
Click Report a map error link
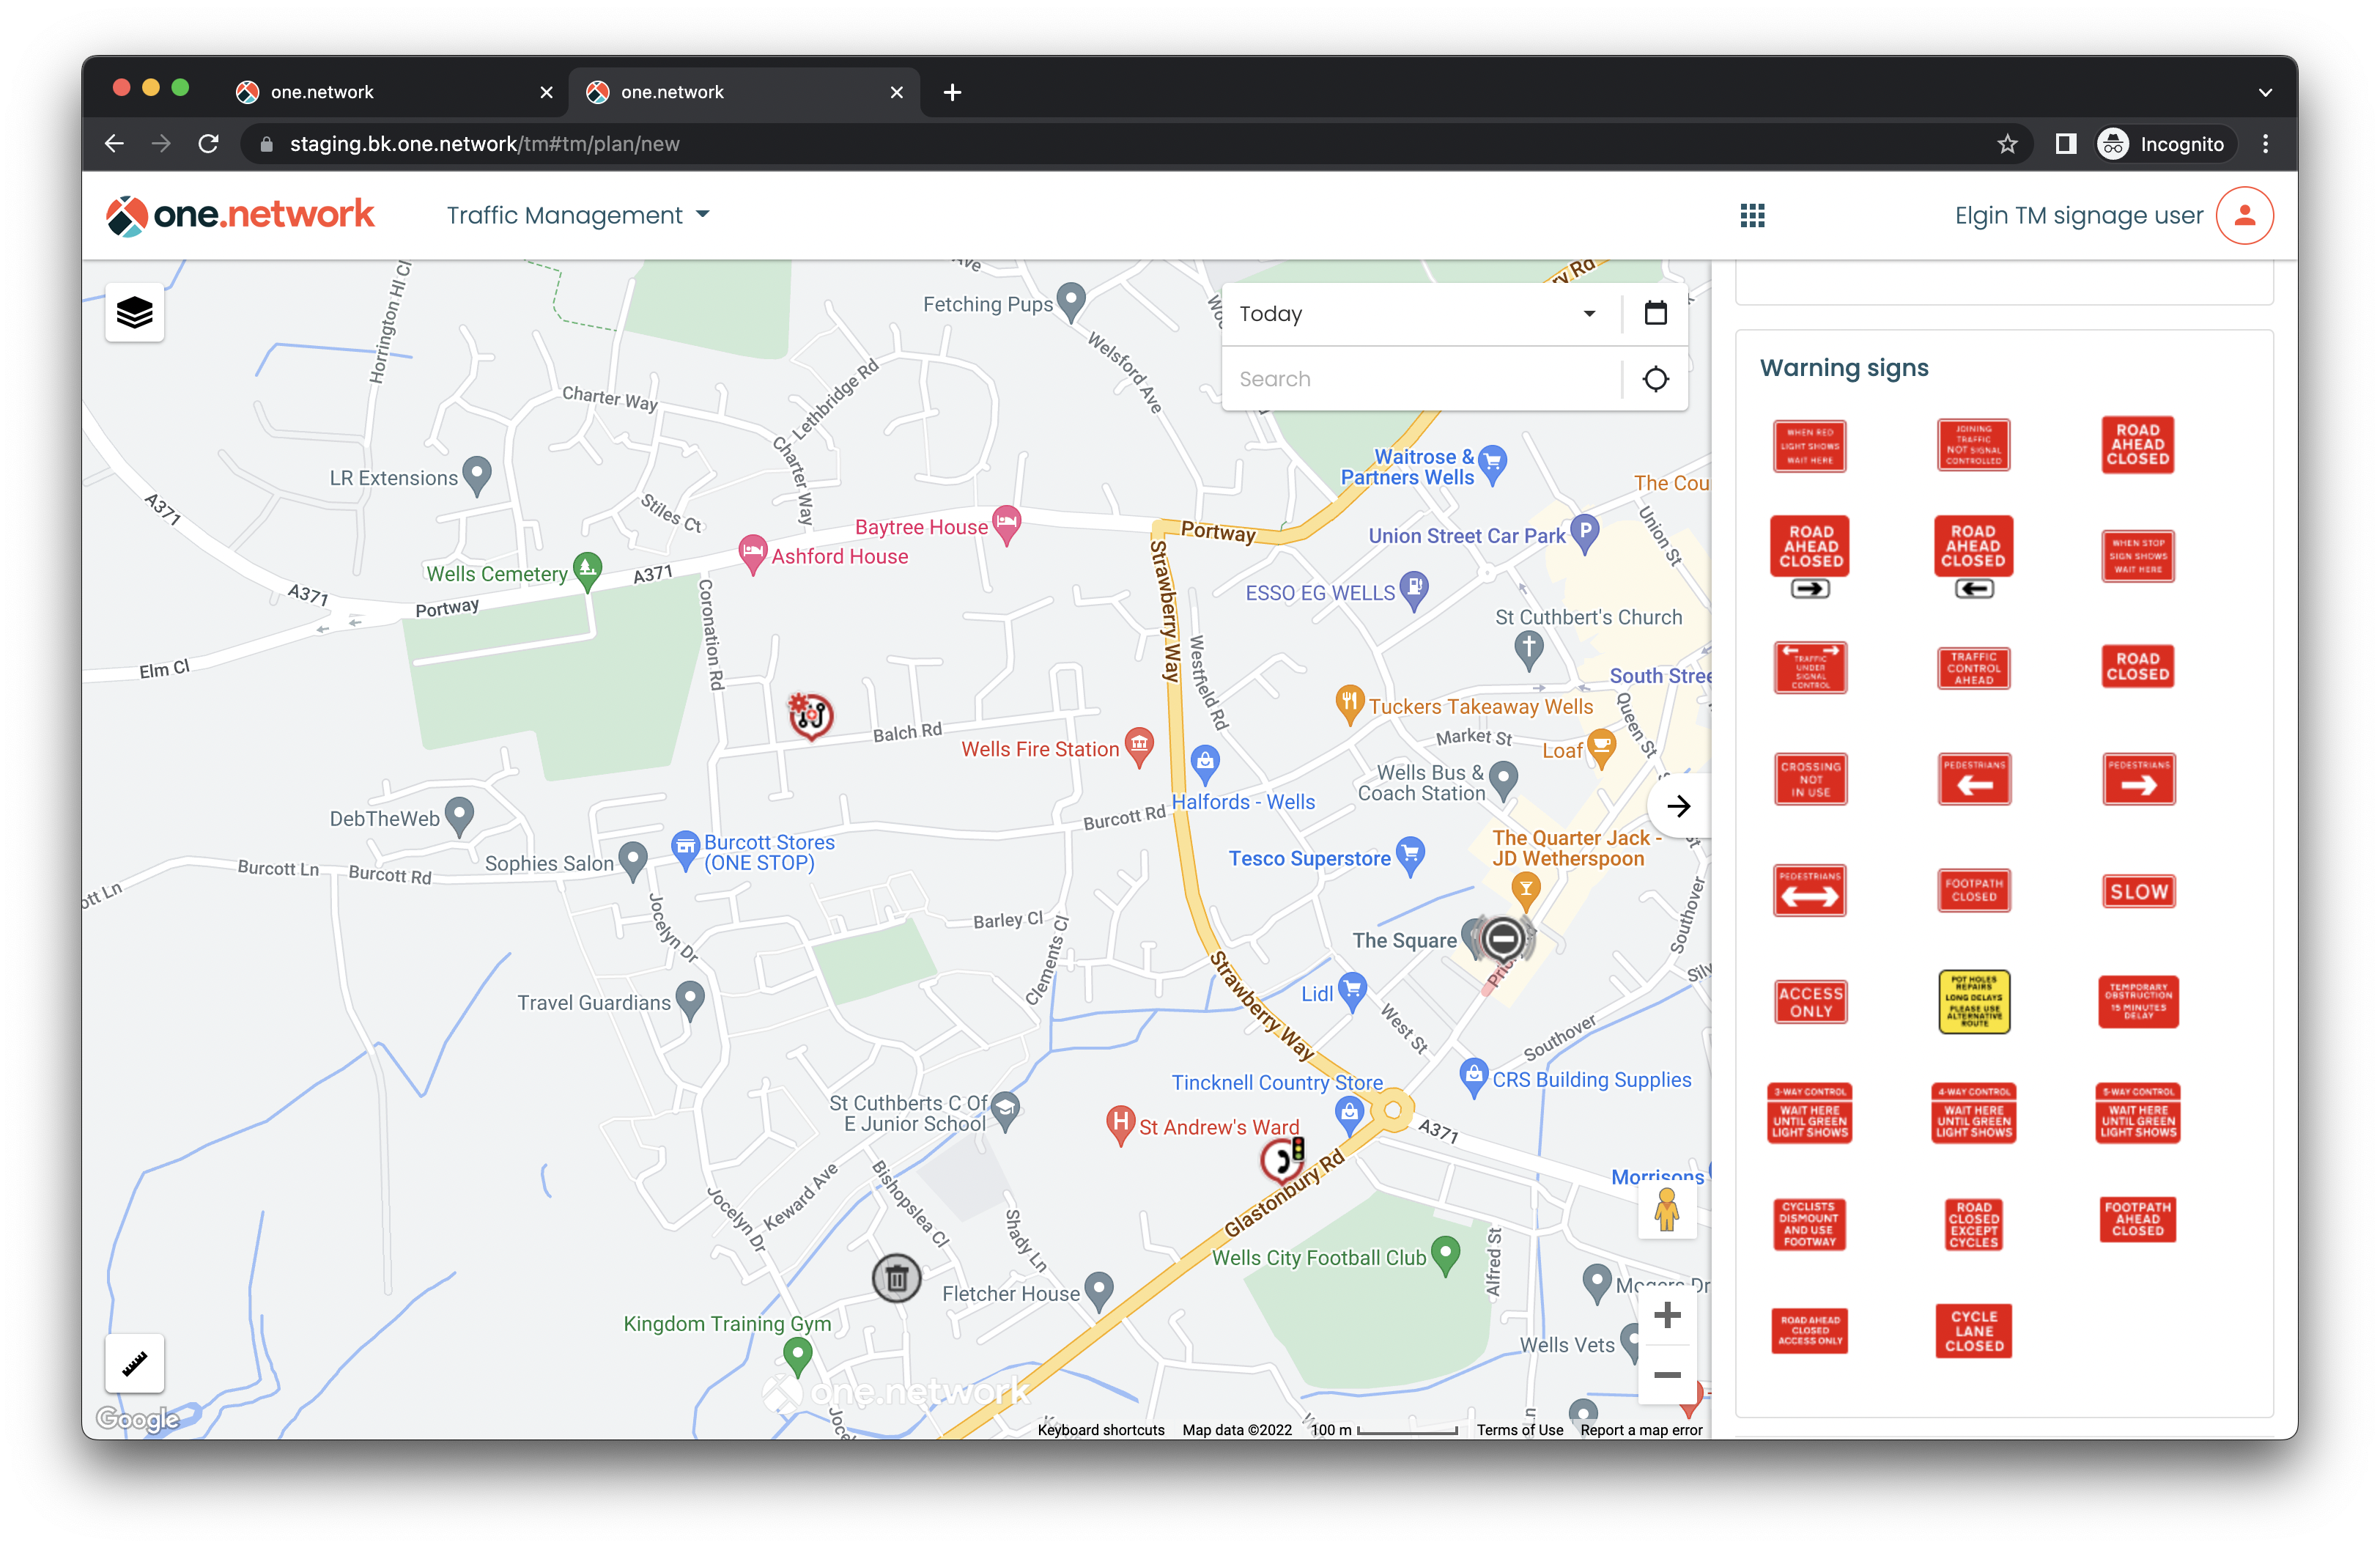[x=1641, y=1429]
